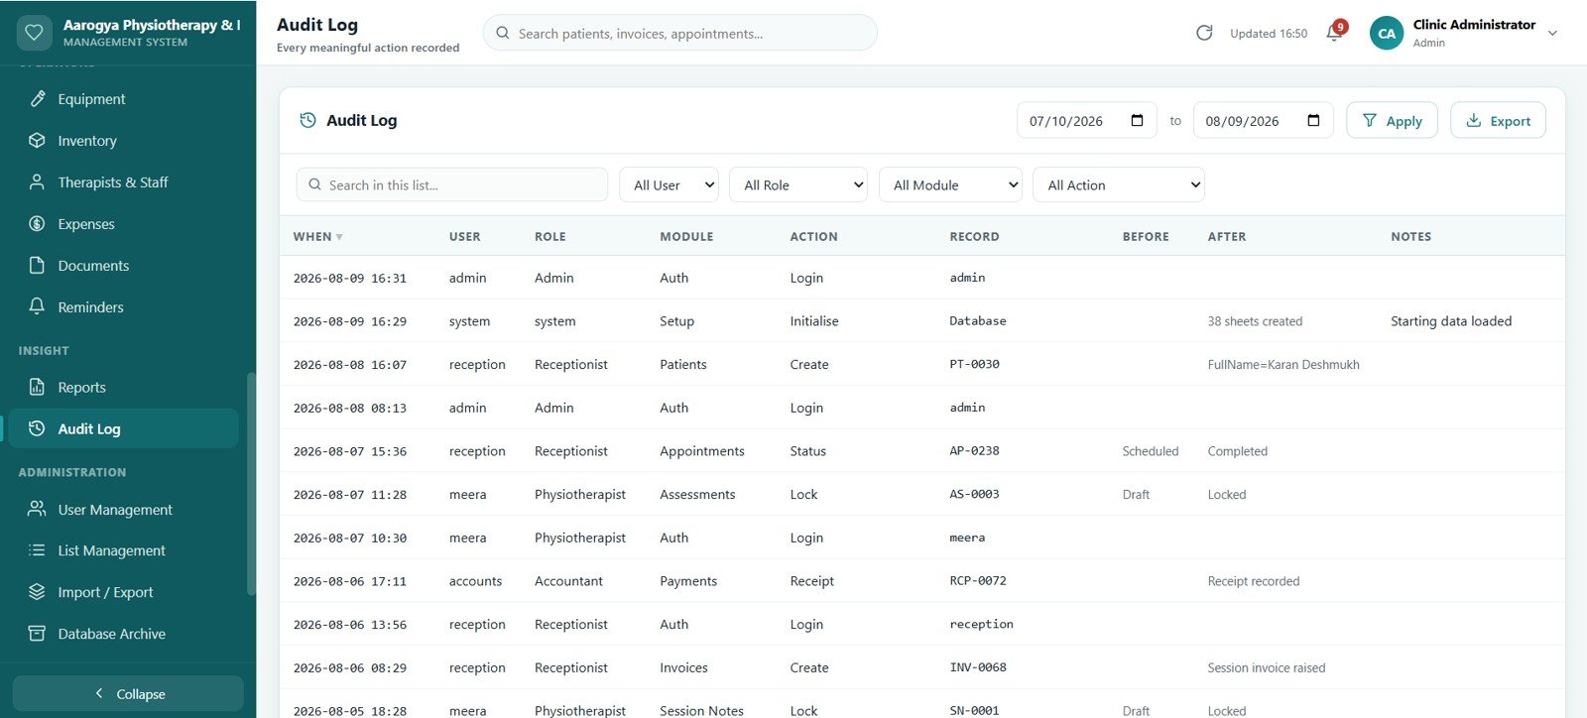Click "Session invoice raised" cell
1587x718 pixels.
(1267, 667)
